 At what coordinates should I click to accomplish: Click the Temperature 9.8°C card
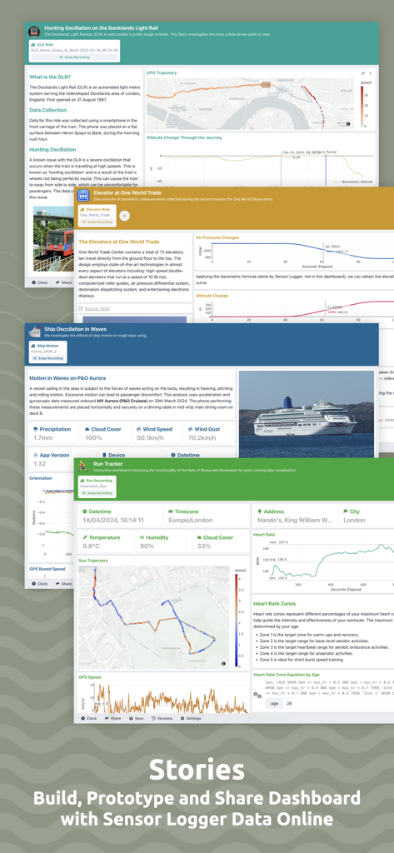coord(104,541)
